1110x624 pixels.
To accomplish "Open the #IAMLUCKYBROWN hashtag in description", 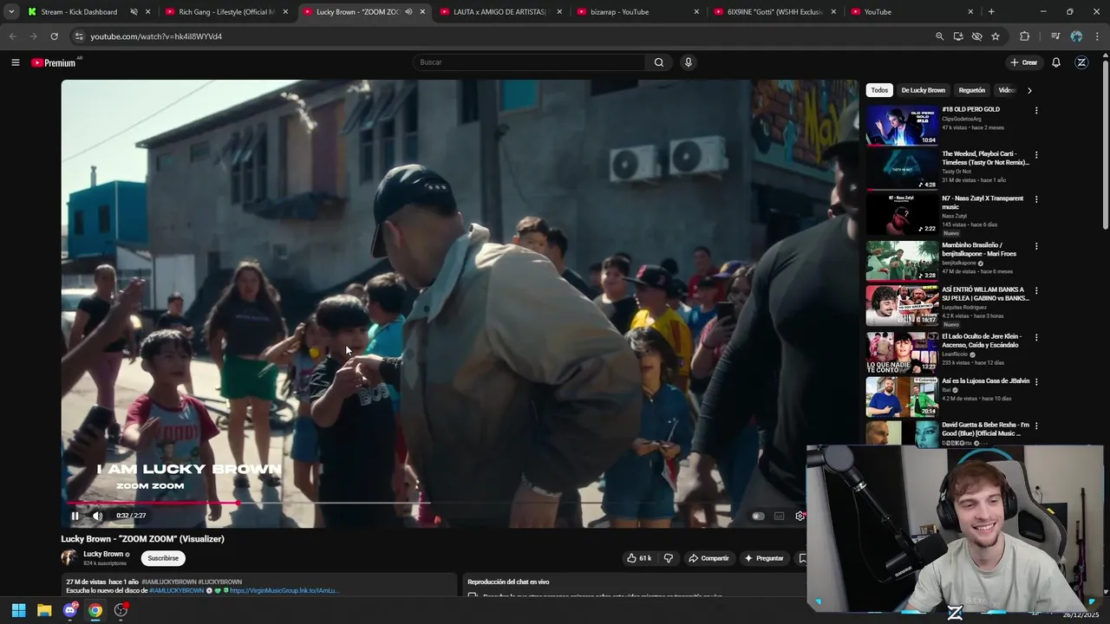I will click(176, 590).
